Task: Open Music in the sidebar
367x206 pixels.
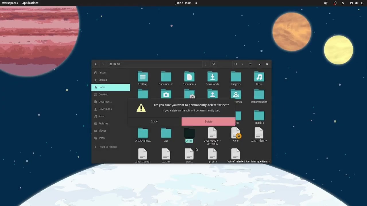Action: point(111,116)
